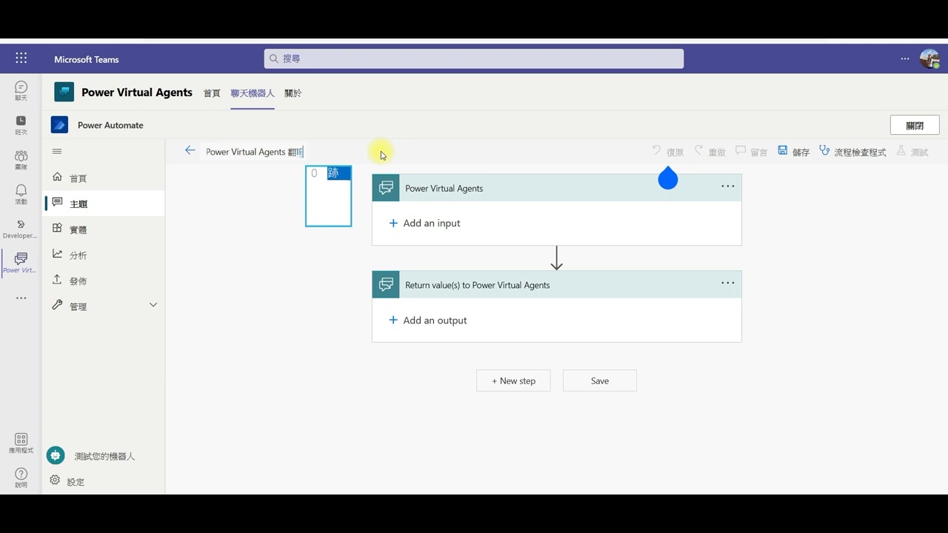The height and width of the screenshot is (533, 948).
Task: Select 主題 topics in the sidebar
Action: click(104, 204)
